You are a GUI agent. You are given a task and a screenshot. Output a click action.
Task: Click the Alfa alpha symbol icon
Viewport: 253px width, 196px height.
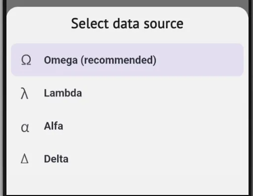[x=25, y=128]
